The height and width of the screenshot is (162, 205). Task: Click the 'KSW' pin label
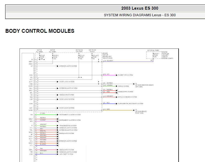pyautogui.click(x=31, y=154)
